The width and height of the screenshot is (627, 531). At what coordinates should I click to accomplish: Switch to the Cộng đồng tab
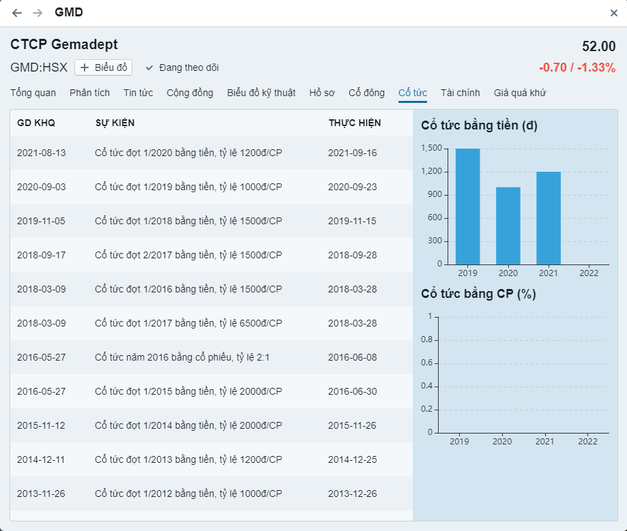click(190, 93)
